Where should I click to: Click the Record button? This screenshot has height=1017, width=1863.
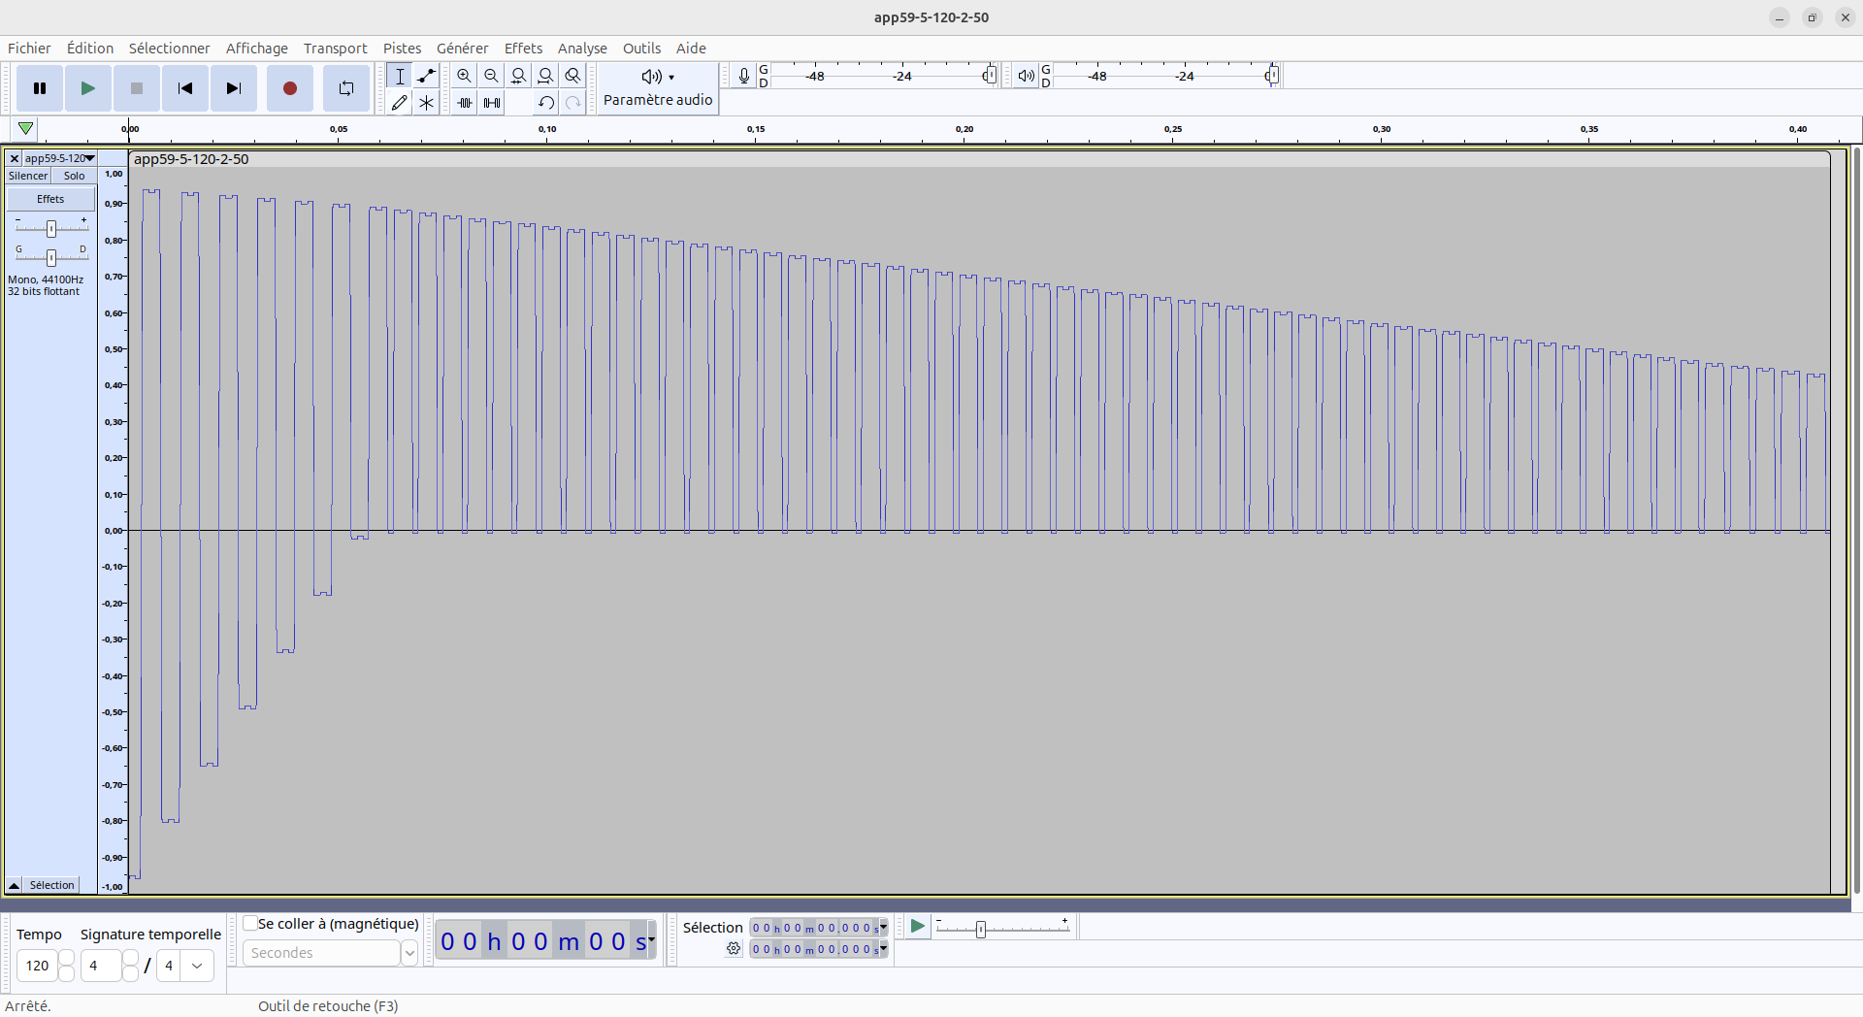coord(289,88)
